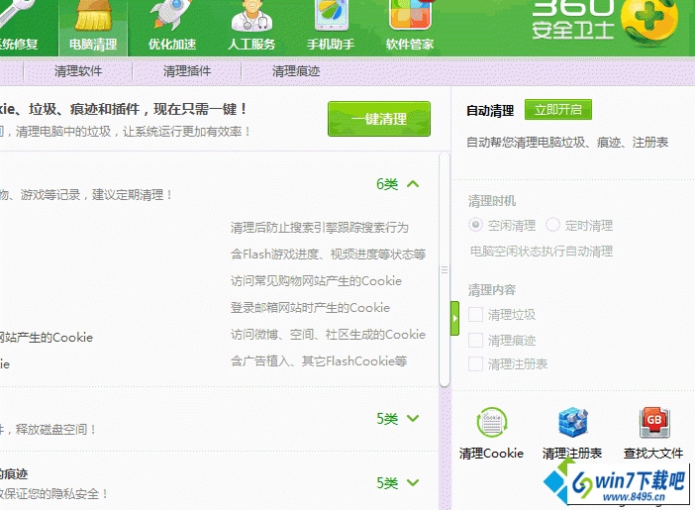Click the 查找大文件 label link
695x510 pixels.
[653, 454]
